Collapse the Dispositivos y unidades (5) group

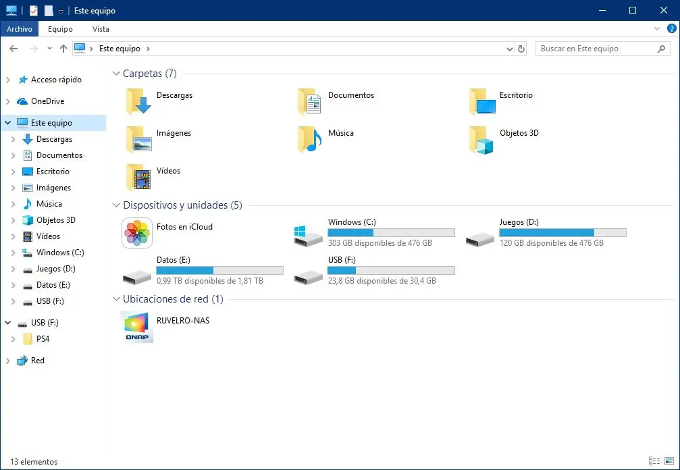pyautogui.click(x=115, y=205)
